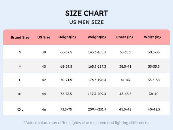The width and height of the screenshot is (173, 130).
Task: Select the Waist (in) column header
Action: tap(152, 37)
